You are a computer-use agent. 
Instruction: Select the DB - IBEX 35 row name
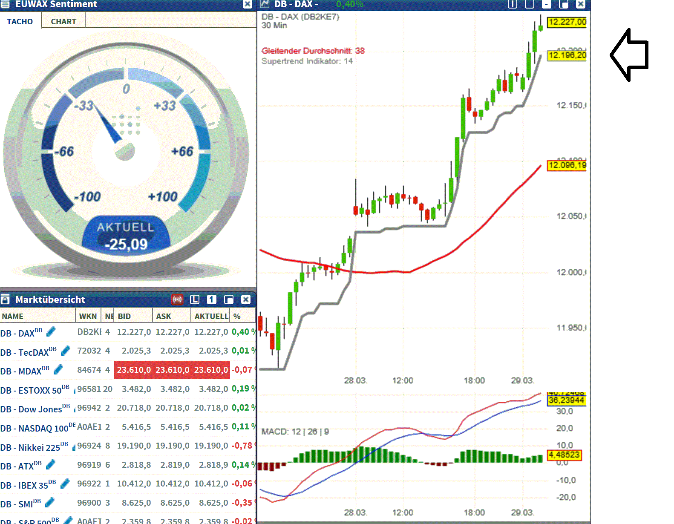(28, 484)
